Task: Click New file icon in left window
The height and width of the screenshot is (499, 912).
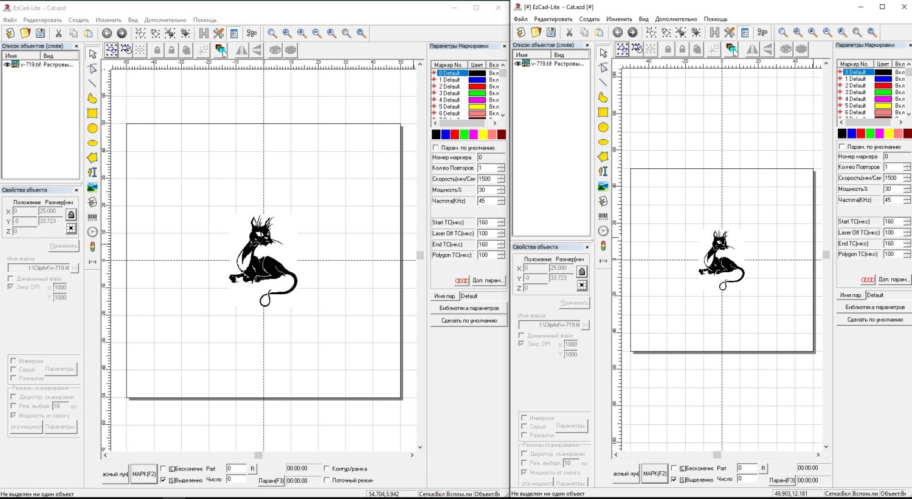Action: coord(10,33)
